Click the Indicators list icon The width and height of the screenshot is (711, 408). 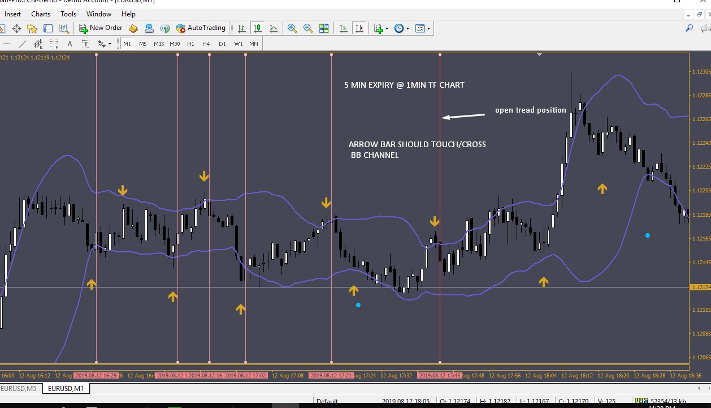[378, 28]
